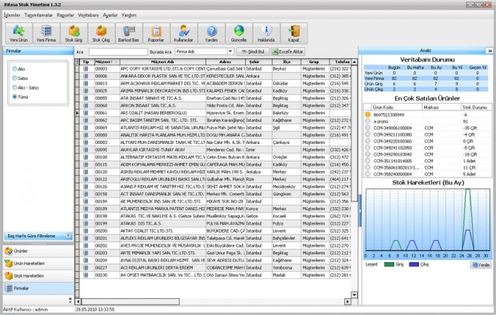Click the Grup column header
496x315 pixels.
[x=315, y=62]
